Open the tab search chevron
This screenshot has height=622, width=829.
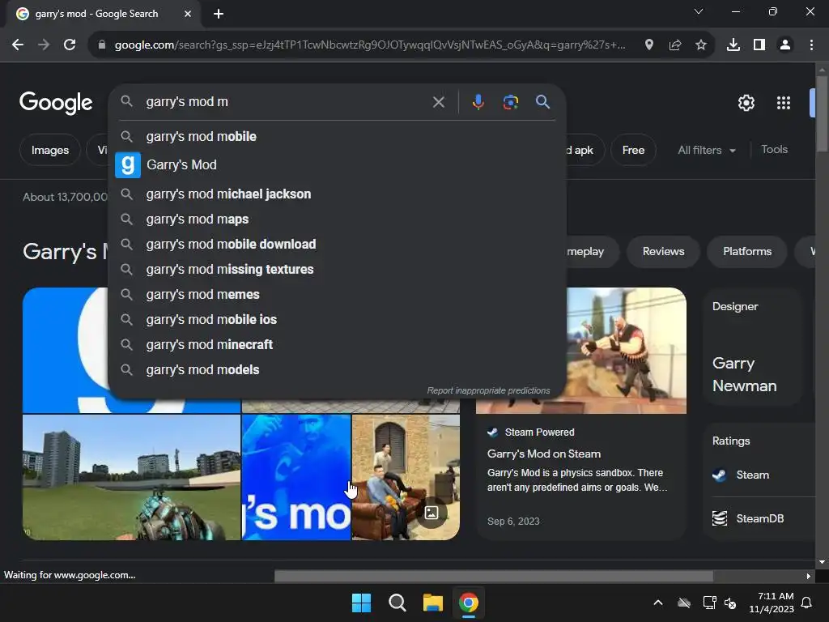[699, 11]
